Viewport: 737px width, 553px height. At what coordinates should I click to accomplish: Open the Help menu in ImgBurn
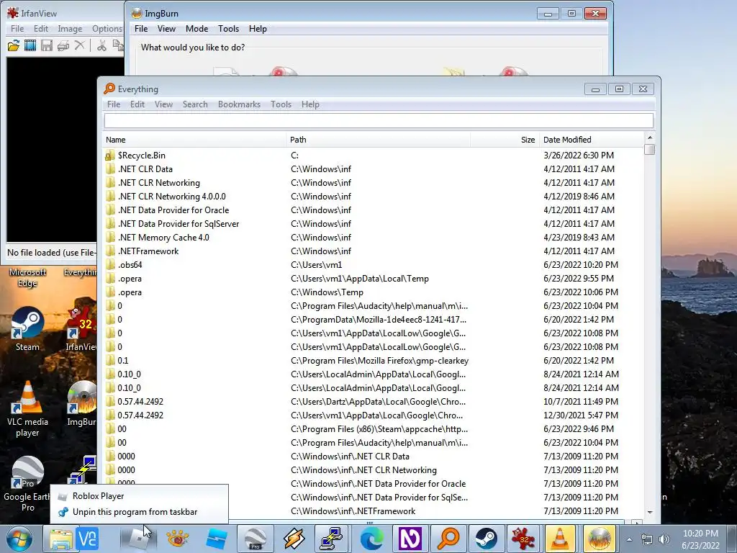point(258,29)
